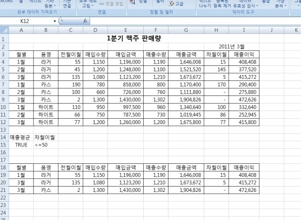Click the cell with 1,170,400
Screen dimensions: 301x220
(x=186, y=84)
